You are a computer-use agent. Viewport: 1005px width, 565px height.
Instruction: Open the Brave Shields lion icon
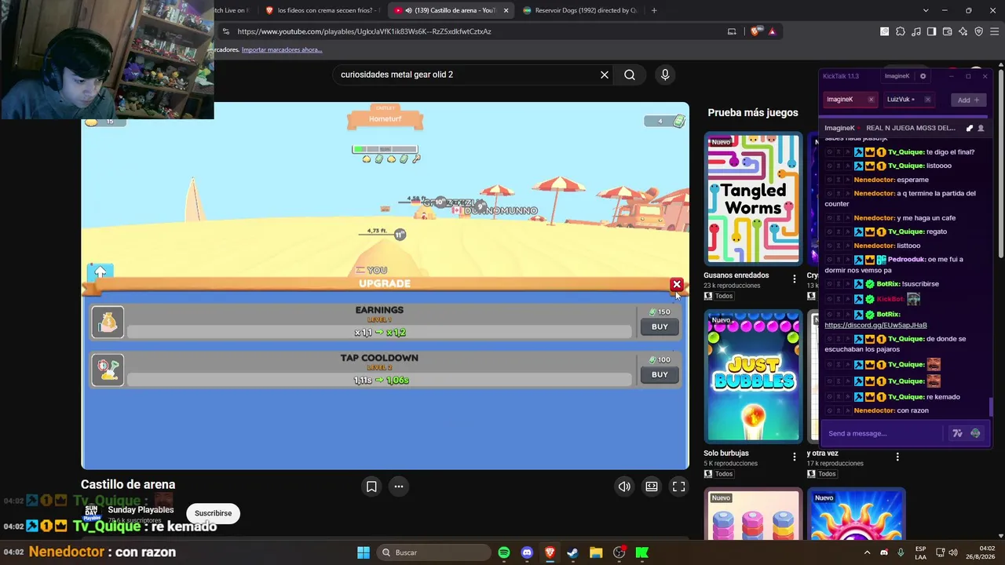755,31
